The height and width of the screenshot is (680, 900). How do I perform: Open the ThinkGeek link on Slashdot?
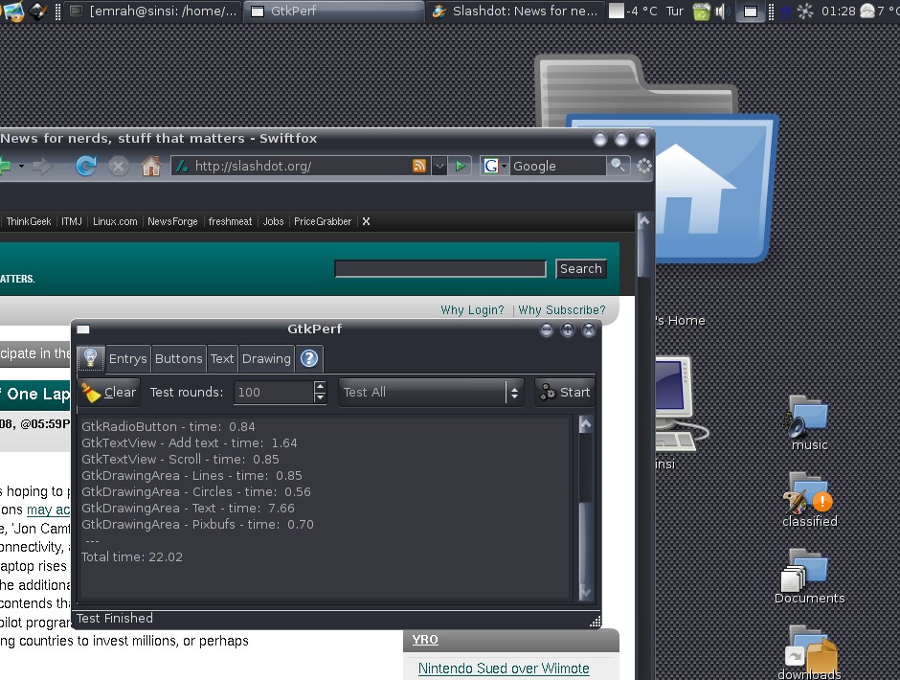[29, 221]
